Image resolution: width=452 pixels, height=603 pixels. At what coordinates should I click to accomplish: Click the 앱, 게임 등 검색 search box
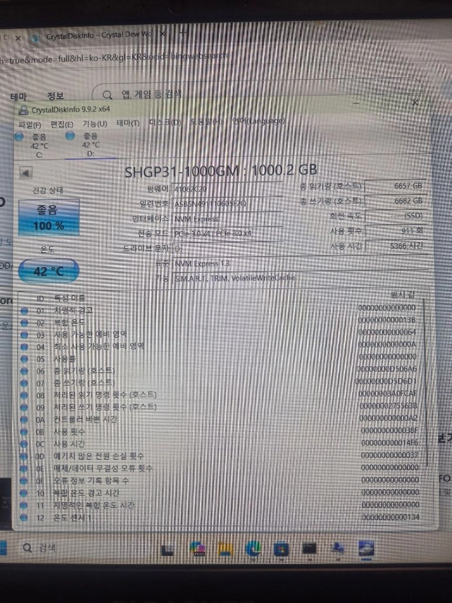(x=257, y=93)
